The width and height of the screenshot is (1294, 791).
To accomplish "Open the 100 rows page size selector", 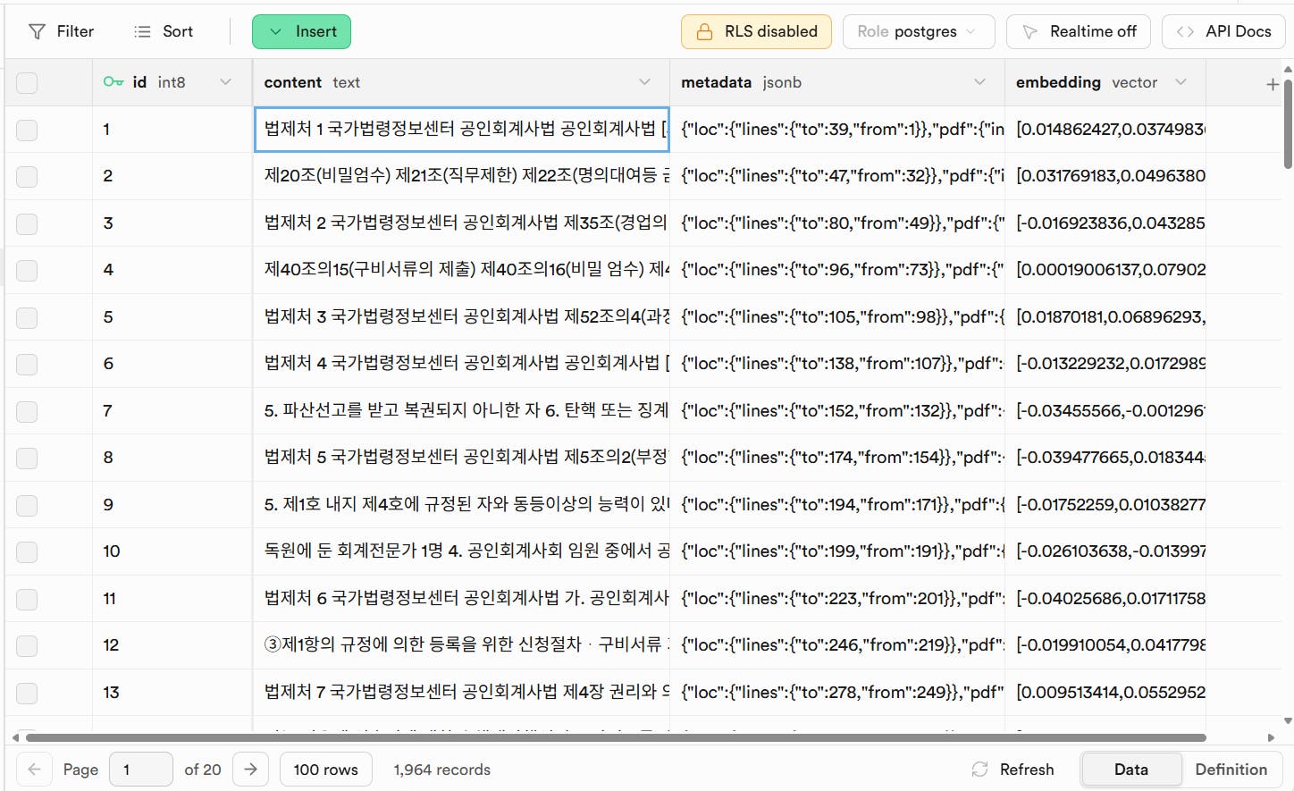I will 326,770.
